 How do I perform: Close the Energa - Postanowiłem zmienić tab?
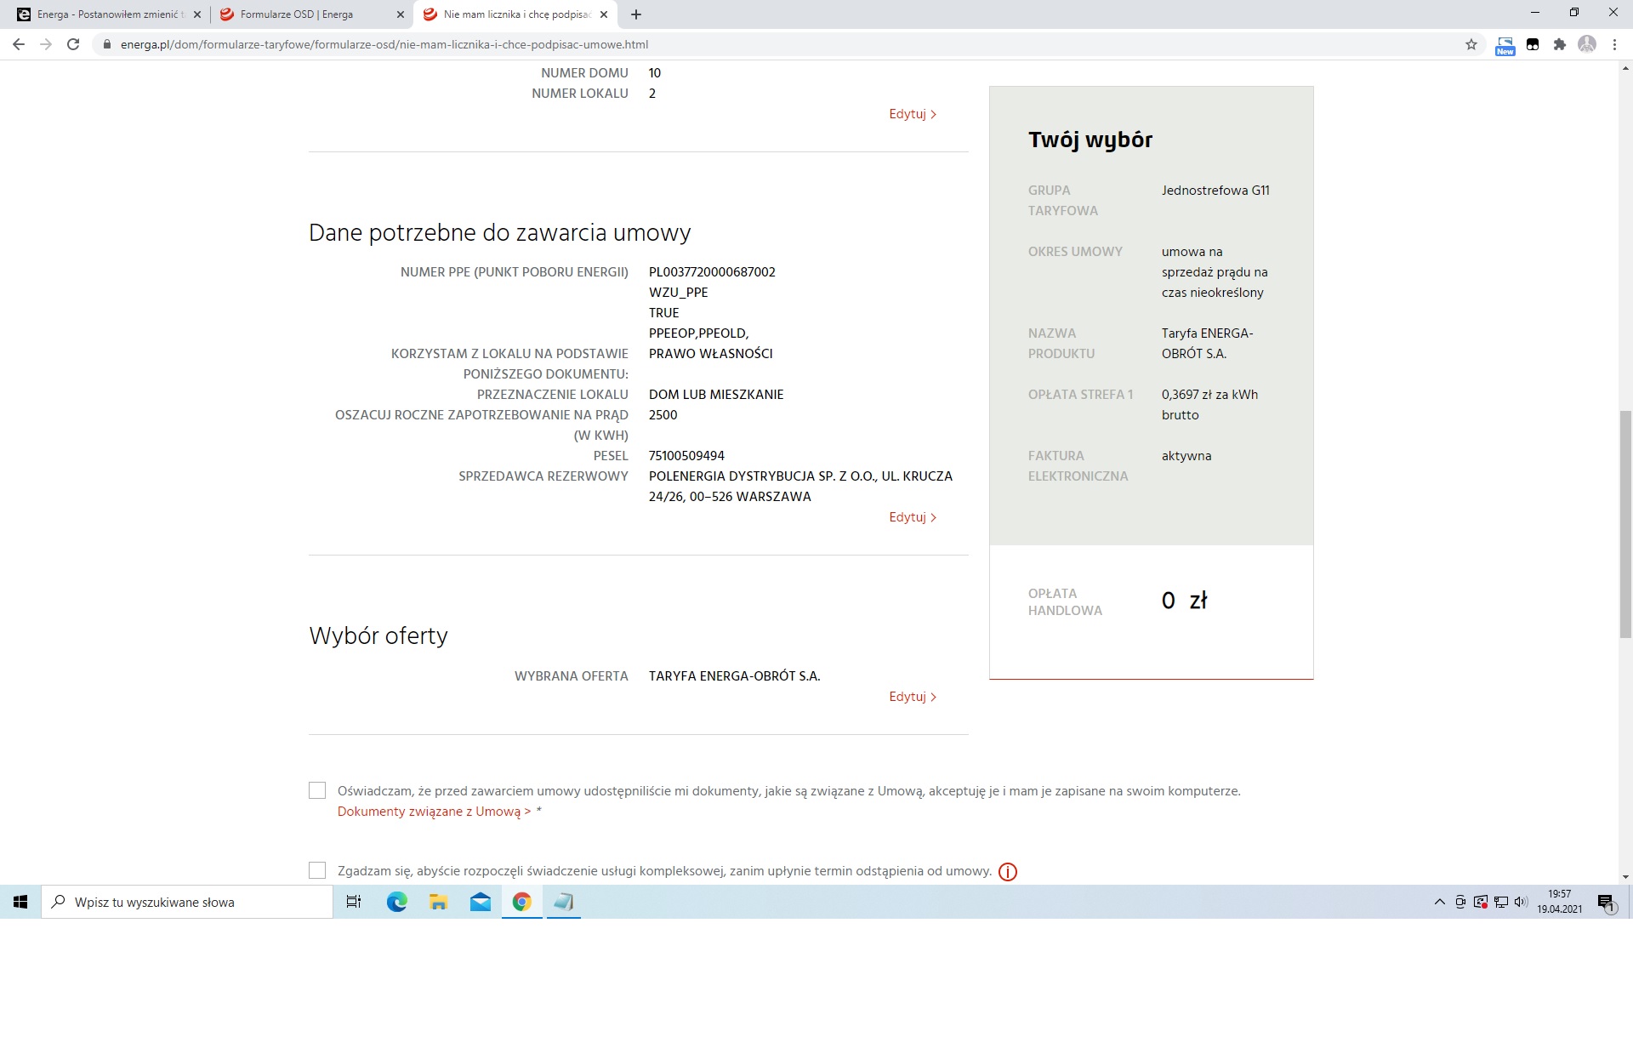196,14
